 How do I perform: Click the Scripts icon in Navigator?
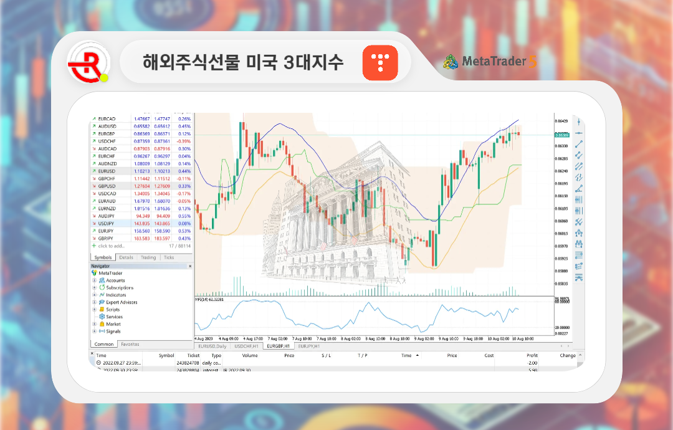tap(102, 309)
